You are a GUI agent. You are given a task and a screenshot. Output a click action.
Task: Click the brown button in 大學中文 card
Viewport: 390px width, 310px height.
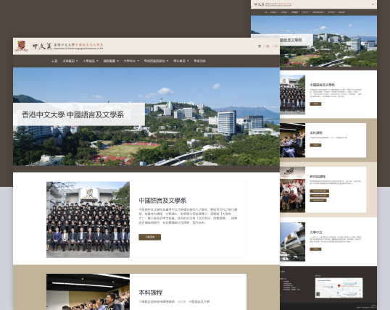click(x=315, y=249)
